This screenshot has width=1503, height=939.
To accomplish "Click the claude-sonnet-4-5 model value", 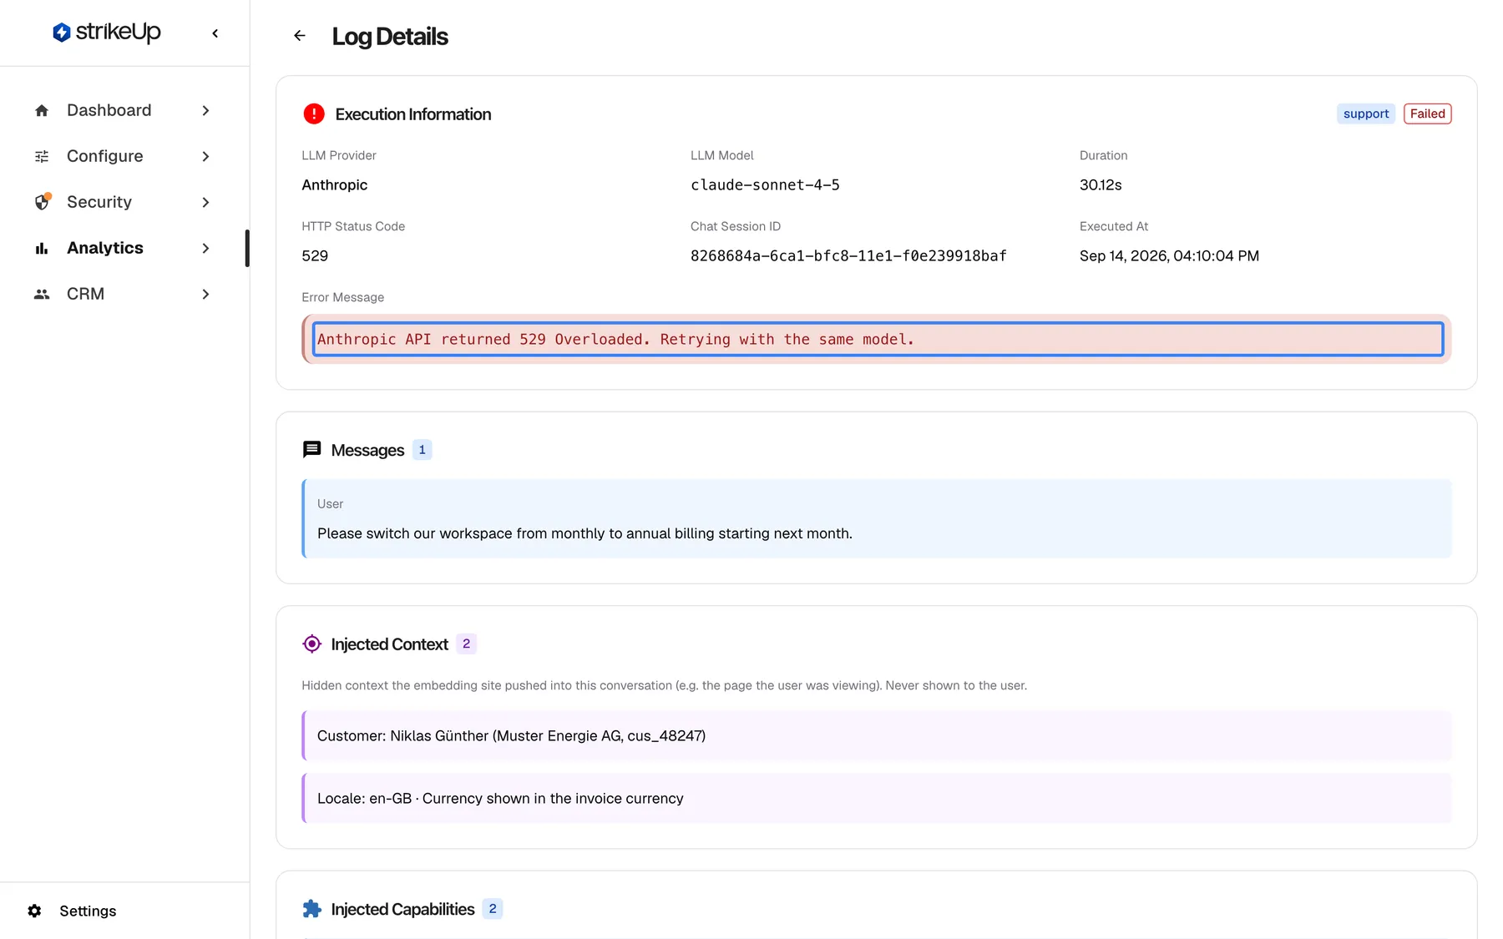I will click(765, 184).
